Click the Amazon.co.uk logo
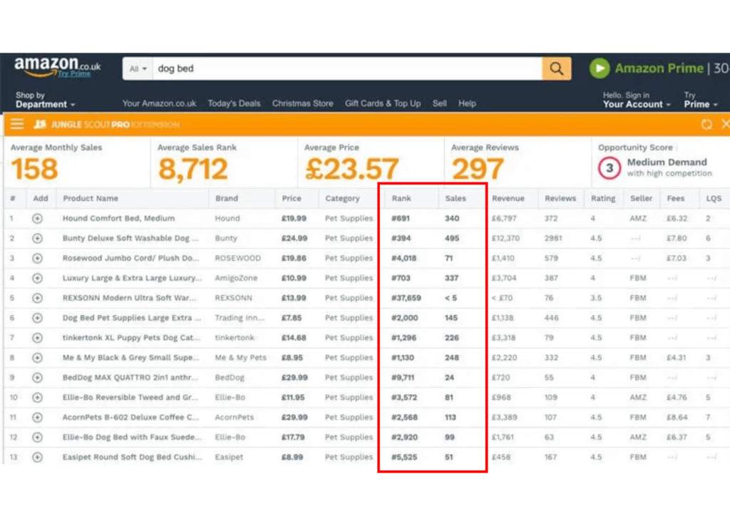Image resolution: width=730 pixels, height=516 pixels. [x=57, y=66]
